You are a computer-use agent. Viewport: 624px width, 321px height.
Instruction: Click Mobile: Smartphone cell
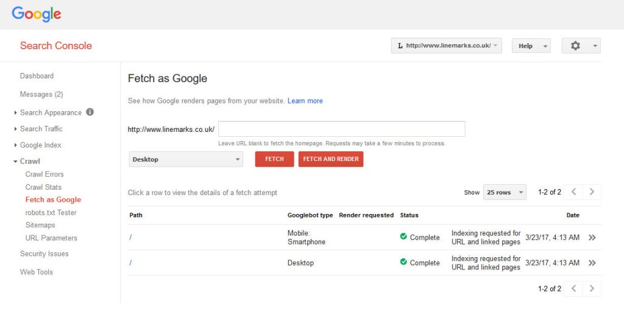click(x=307, y=238)
